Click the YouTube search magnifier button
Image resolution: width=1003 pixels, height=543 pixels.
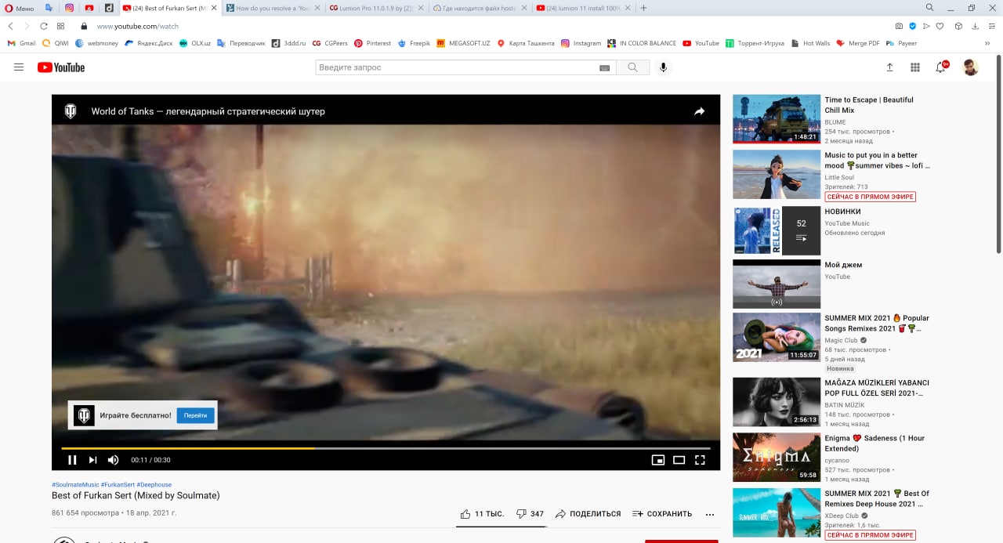tap(633, 67)
